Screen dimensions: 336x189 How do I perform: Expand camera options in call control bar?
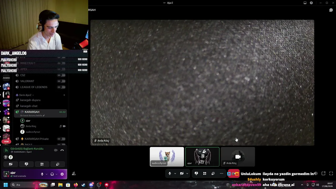[187, 174]
